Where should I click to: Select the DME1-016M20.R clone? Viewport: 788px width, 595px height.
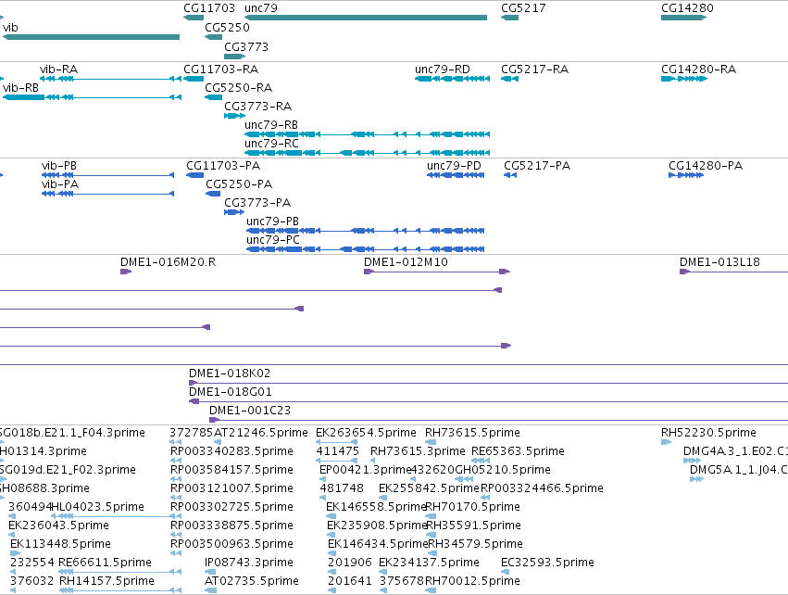(x=126, y=272)
